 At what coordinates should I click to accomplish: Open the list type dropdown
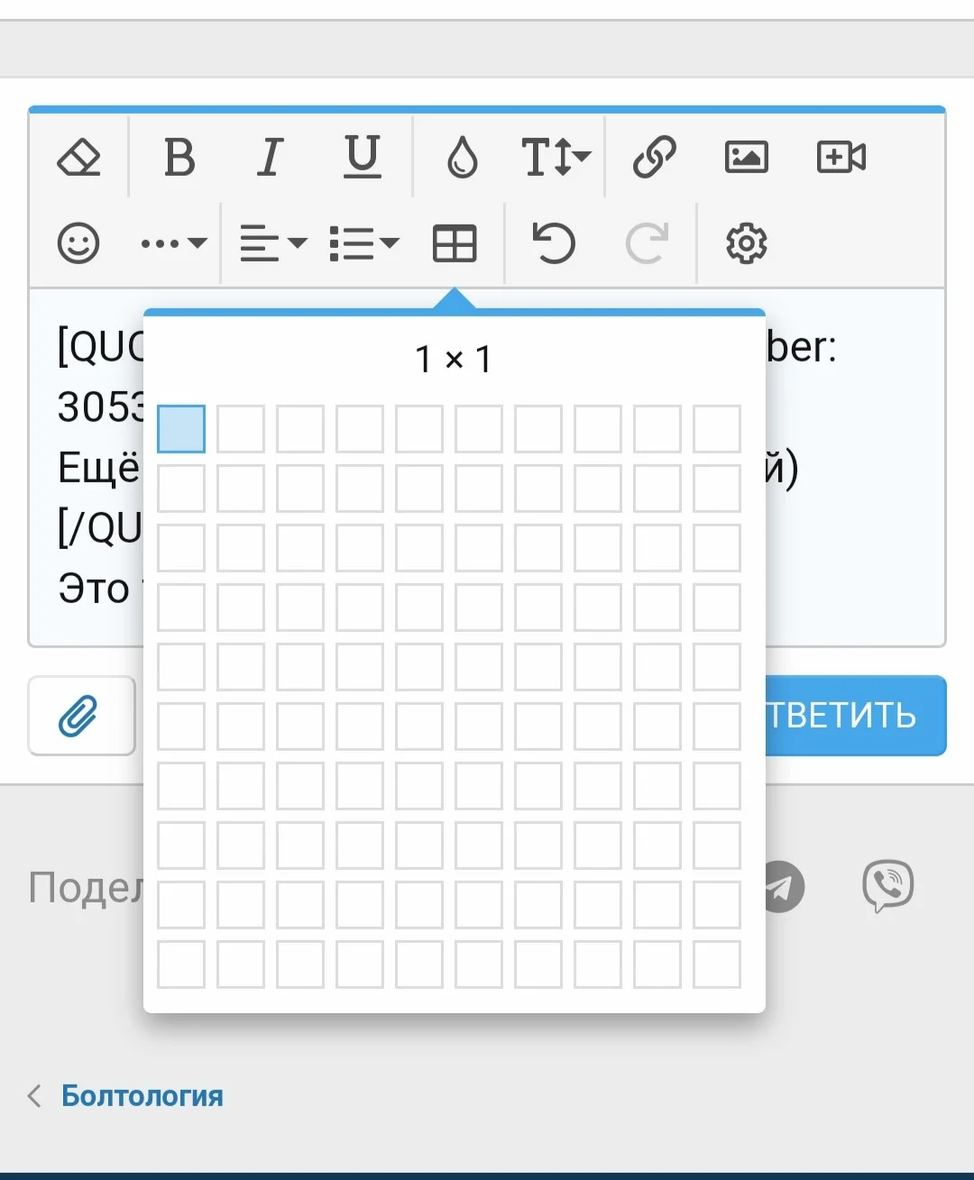coord(363,243)
